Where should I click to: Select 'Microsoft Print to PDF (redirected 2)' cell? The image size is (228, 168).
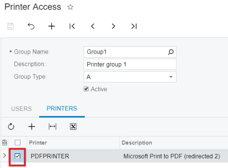[x=174, y=156]
